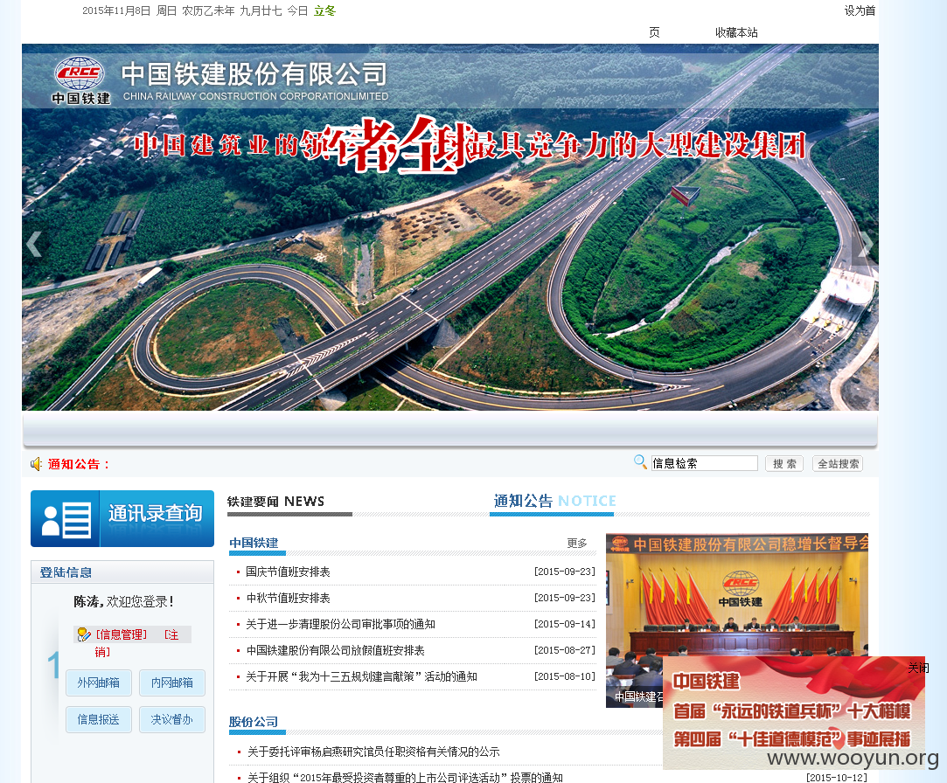Open the 稳增长督导会 news photo
Image resolution: width=947 pixels, height=783 pixels.
737,620
